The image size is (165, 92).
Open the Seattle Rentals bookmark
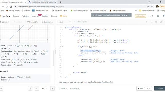click(41, 11)
